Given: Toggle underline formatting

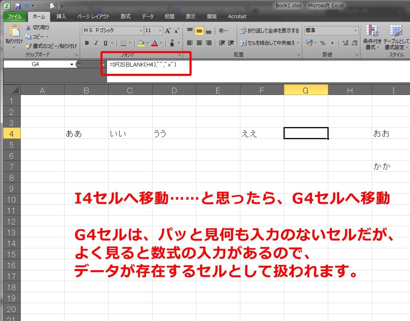Looking at the screenshot, I should [x=106, y=43].
